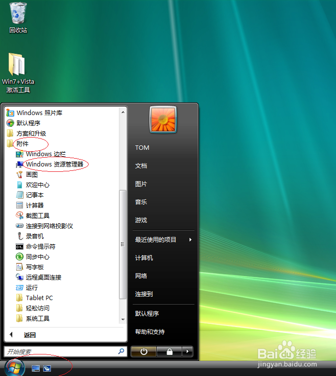This screenshot has height=376, width=336.
Task: Click the 默认程序 globe icon in the programs list
Action: [10, 123]
